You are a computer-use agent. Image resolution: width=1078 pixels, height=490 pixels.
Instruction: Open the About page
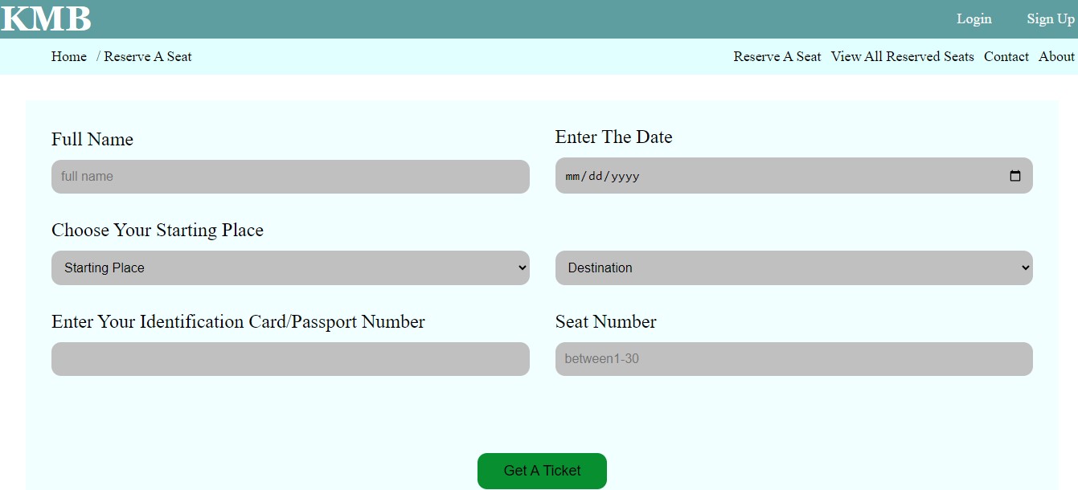click(x=1056, y=56)
